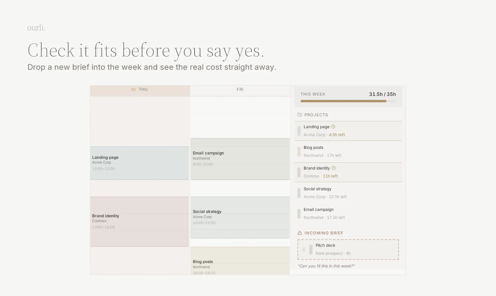
Task: Click the '4.5h left' label
Action: [337, 135]
